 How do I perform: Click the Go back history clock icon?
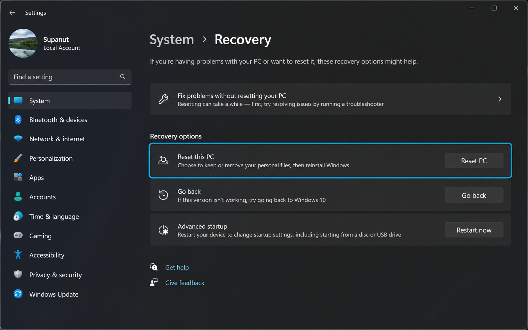[163, 195]
